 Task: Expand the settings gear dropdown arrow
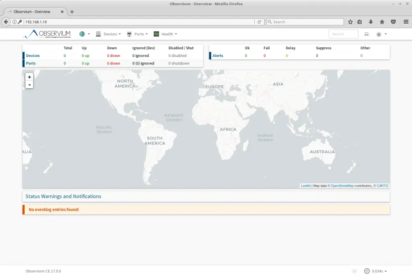[386, 34]
